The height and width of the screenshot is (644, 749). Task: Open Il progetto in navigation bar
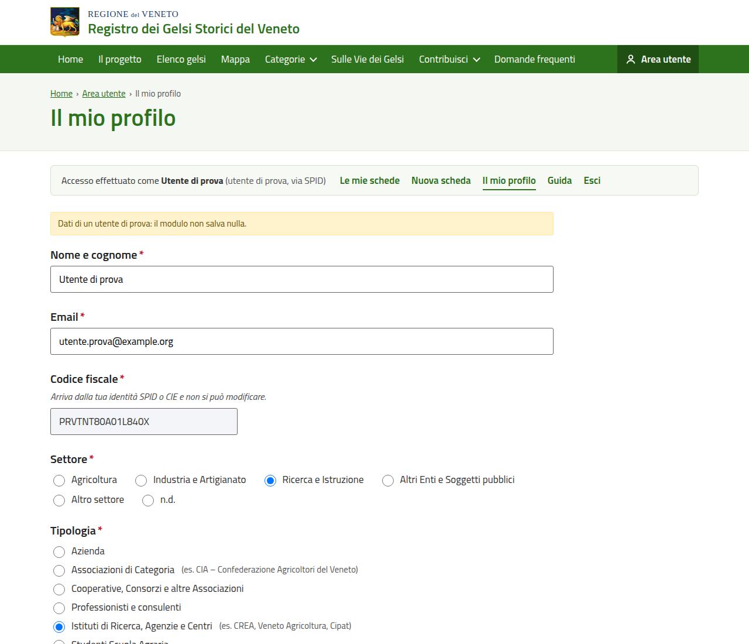(x=120, y=59)
